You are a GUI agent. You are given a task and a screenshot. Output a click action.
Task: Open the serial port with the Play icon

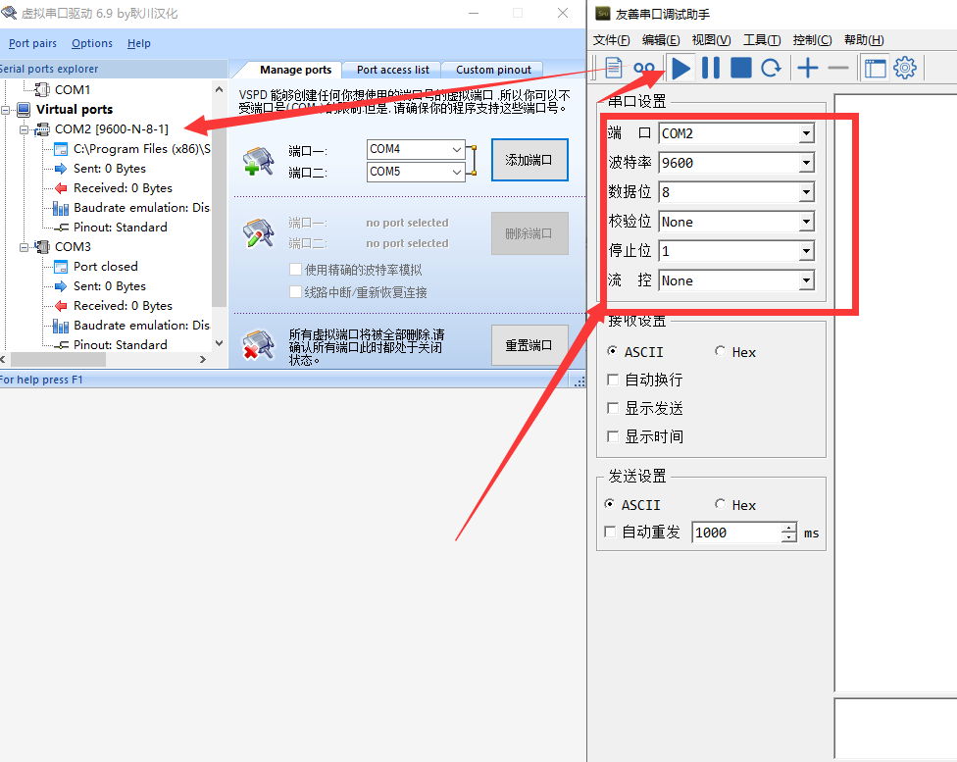coord(680,68)
